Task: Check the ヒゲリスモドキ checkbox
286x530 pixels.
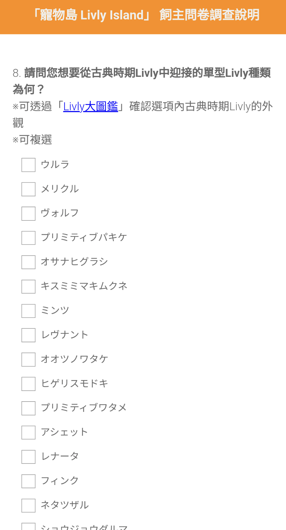Action: 28,384
